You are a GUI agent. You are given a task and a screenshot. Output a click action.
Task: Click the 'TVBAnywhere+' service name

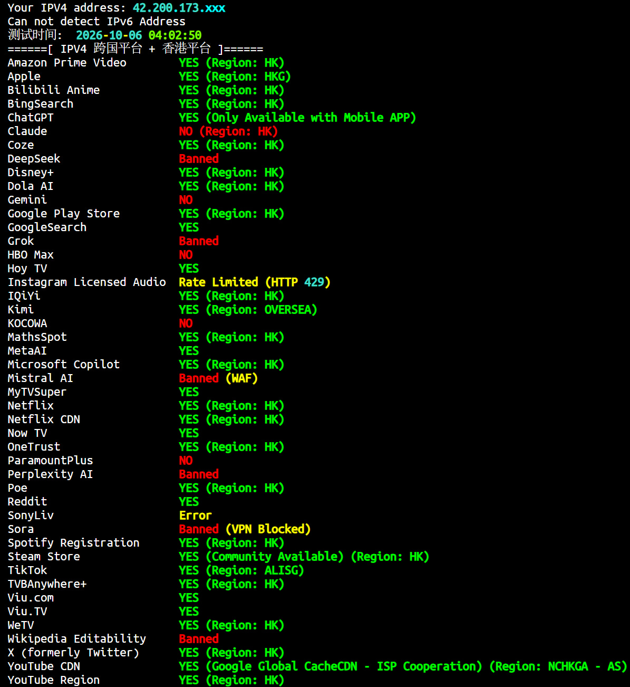point(47,584)
